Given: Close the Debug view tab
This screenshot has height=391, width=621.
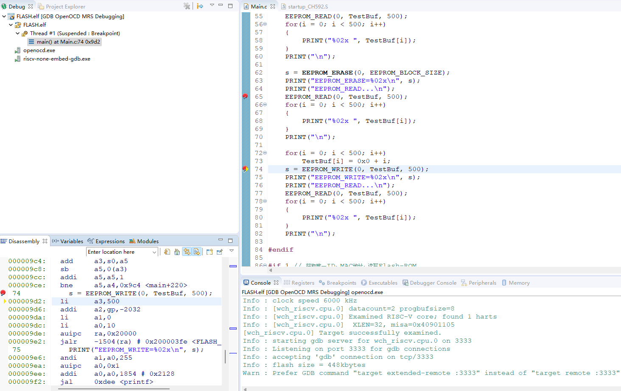Looking at the screenshot, I should coord(31,6).
